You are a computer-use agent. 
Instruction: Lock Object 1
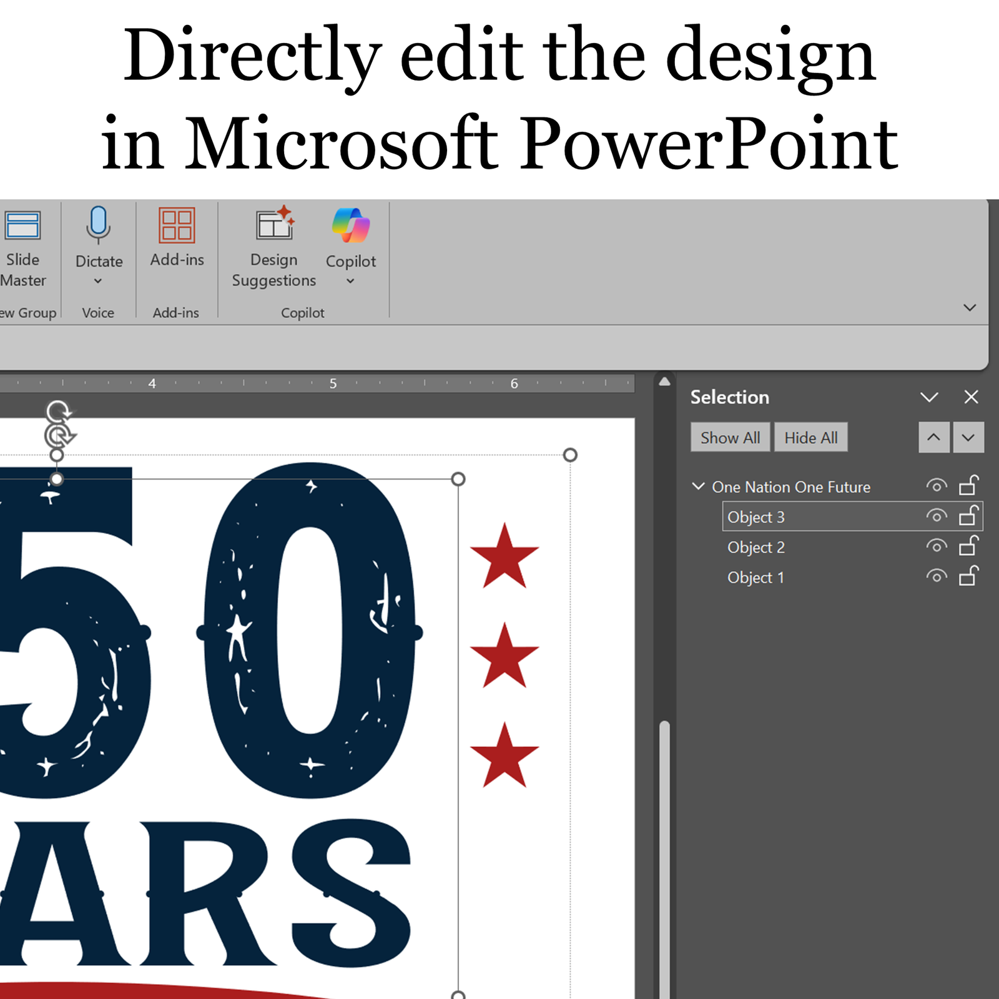click(x=969, y=576)
